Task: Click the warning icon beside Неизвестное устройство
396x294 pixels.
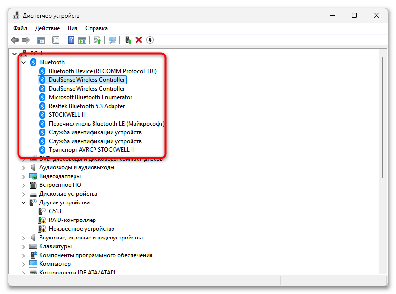Action: [42, 229]
